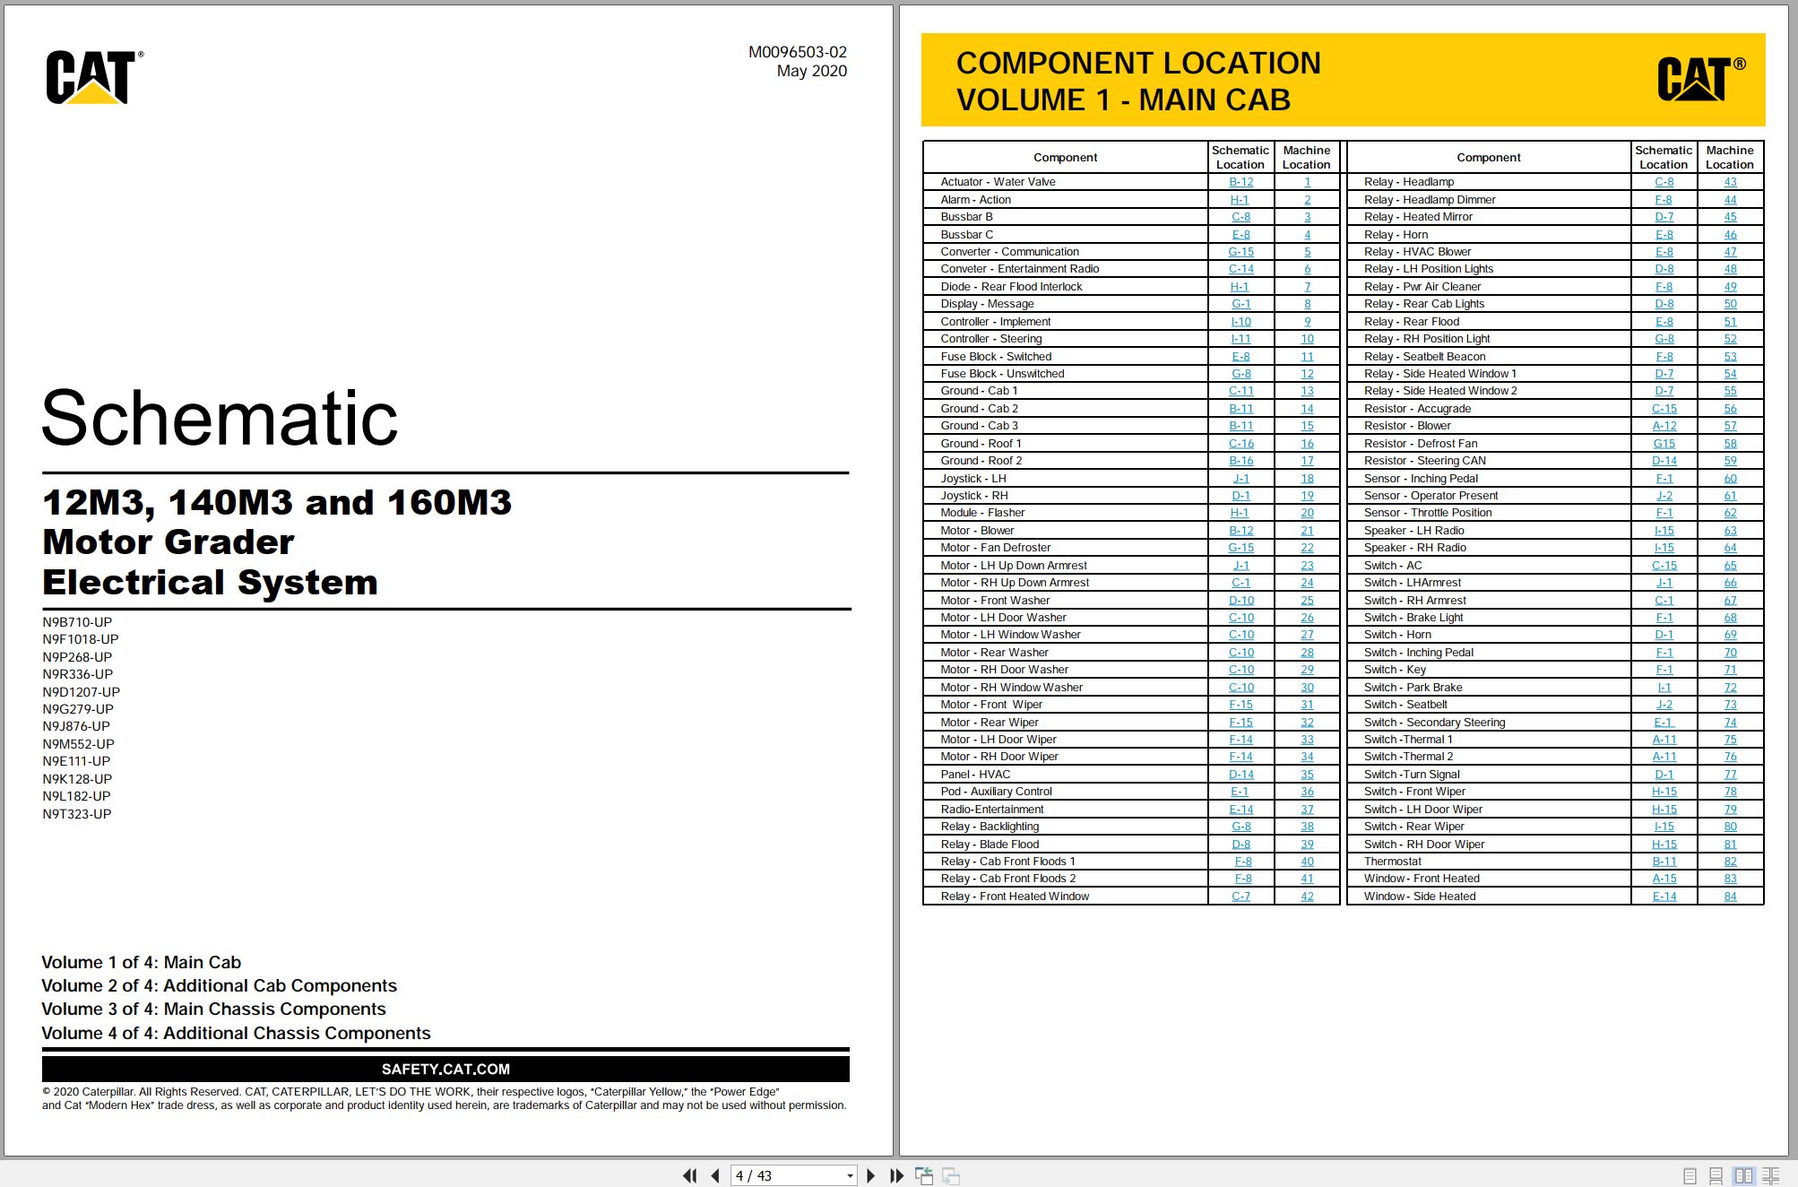Select 'Volume 3 of 4: Main Chassis Components' text
Viewport: 1798px width, 1187px height.
click(x=213, y=1009)
